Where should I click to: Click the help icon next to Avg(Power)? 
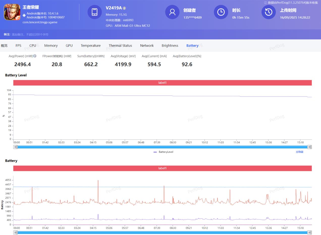click(x=35, y=56)
